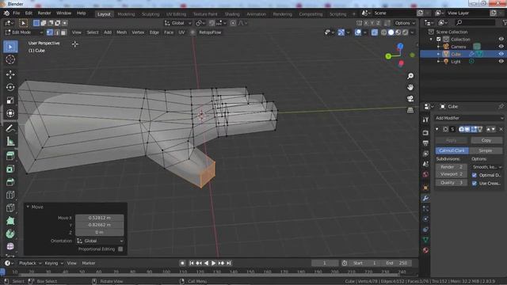The width and height of the screenshot is (507, 285).
Task: Select the Inset Faces tool
Action: tap(10, 169)
